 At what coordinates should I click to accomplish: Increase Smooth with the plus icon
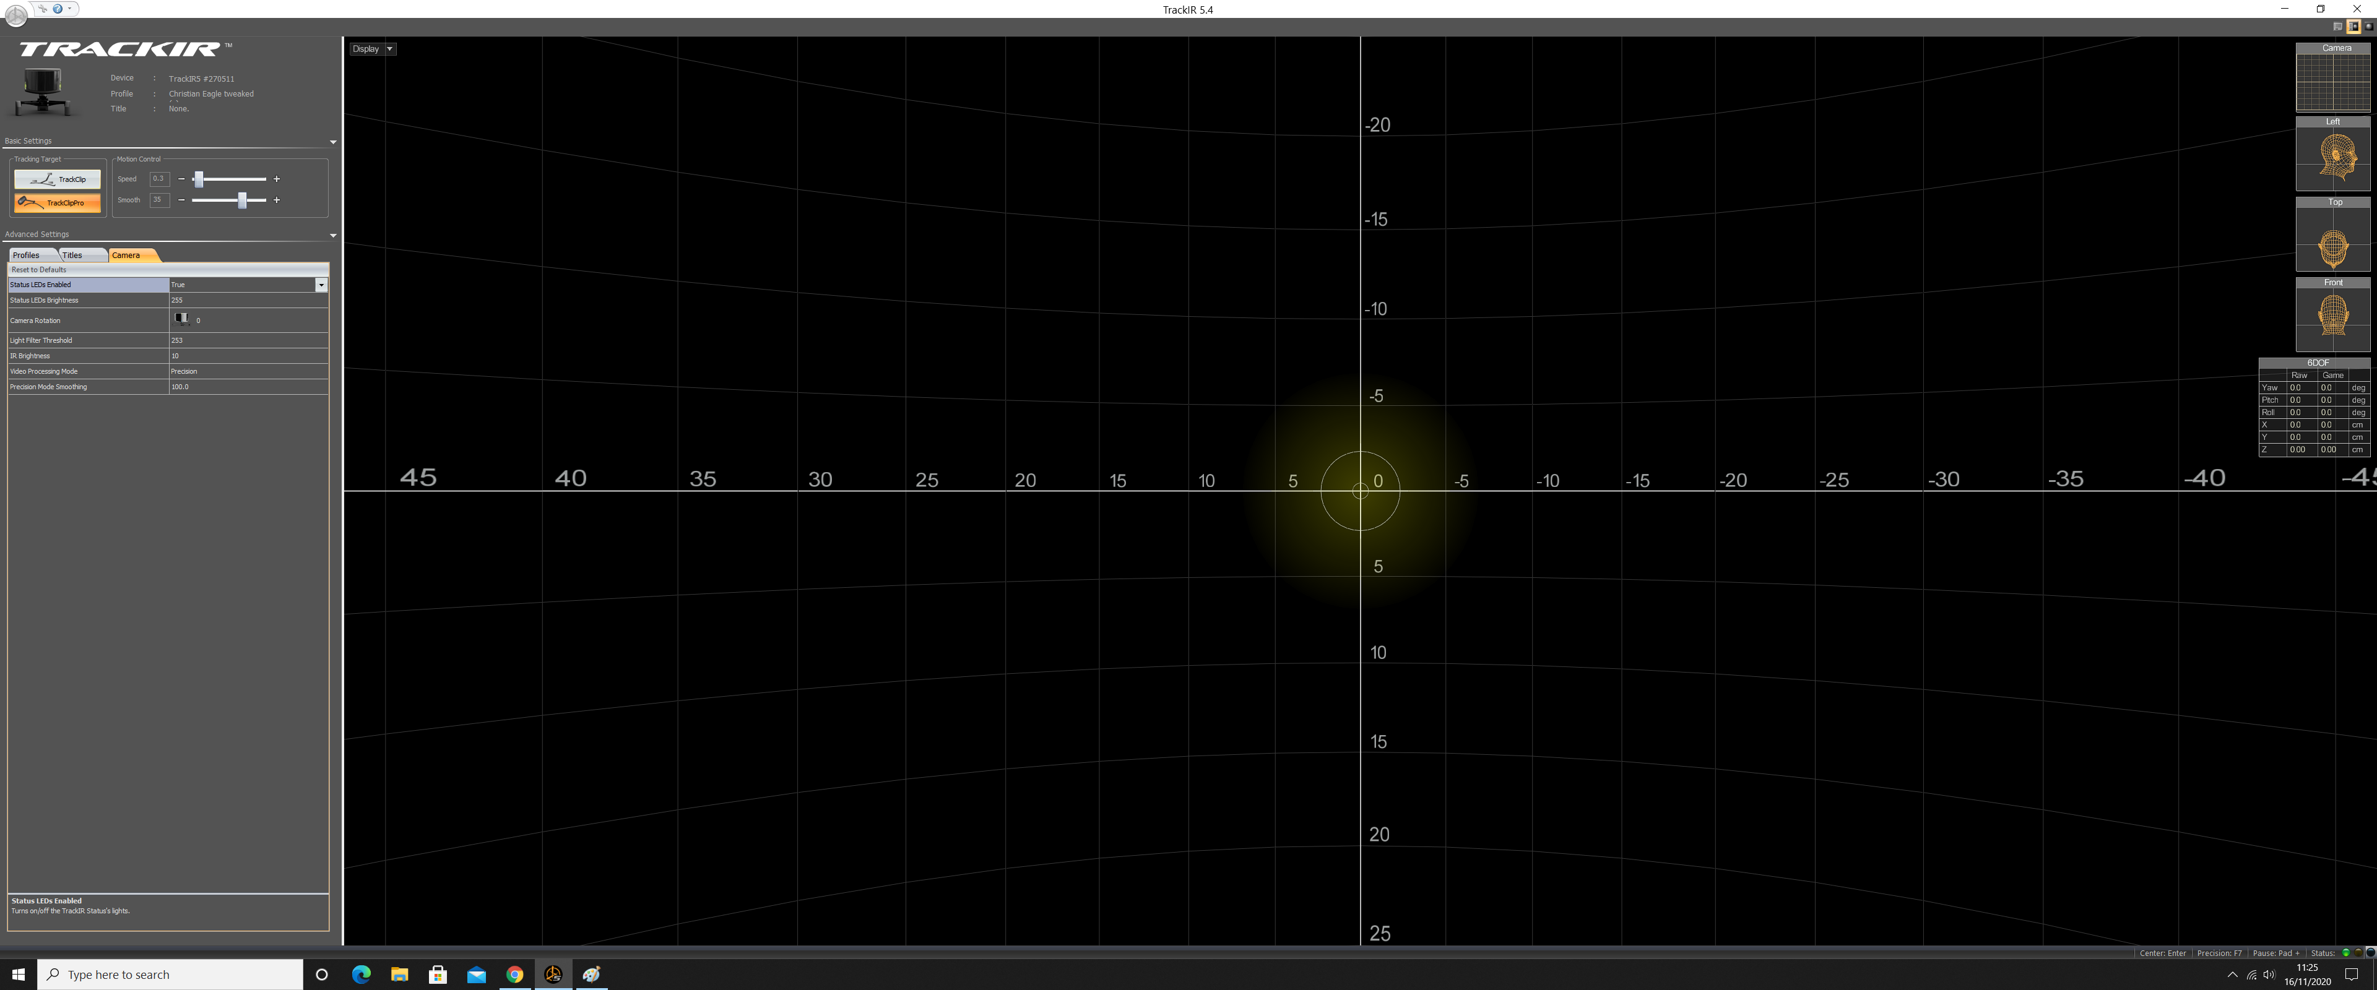[276, 199]
